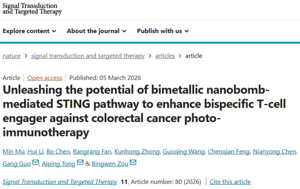View author Rangrang Fan

click(x=92, y=152)
